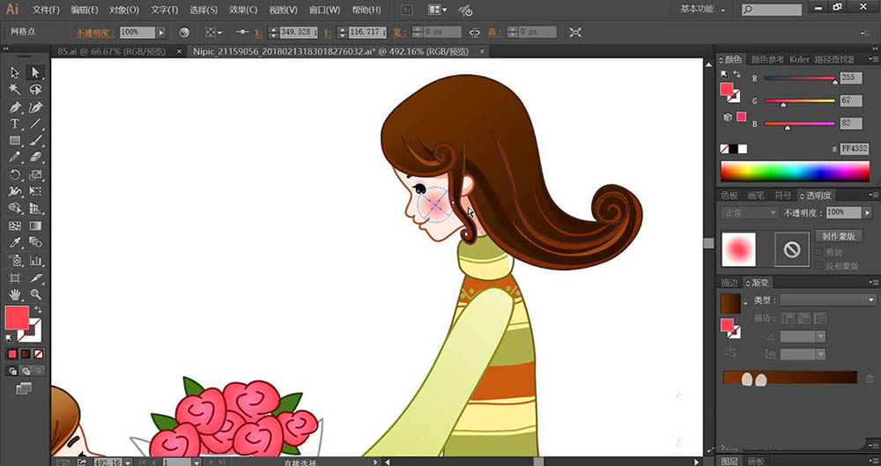Viewport: 881px width, 466px height.
Task: Select the Hand tool
Action: click(x=15, y=294)
